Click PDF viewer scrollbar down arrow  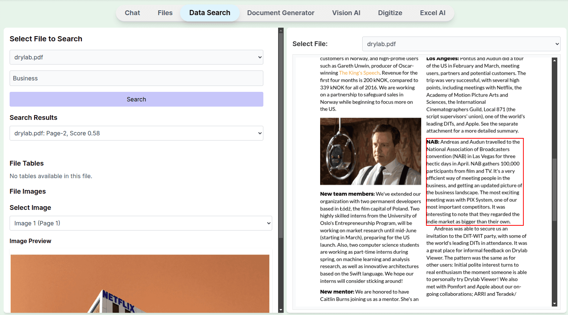pyautogui.click(x=554, y=304)
